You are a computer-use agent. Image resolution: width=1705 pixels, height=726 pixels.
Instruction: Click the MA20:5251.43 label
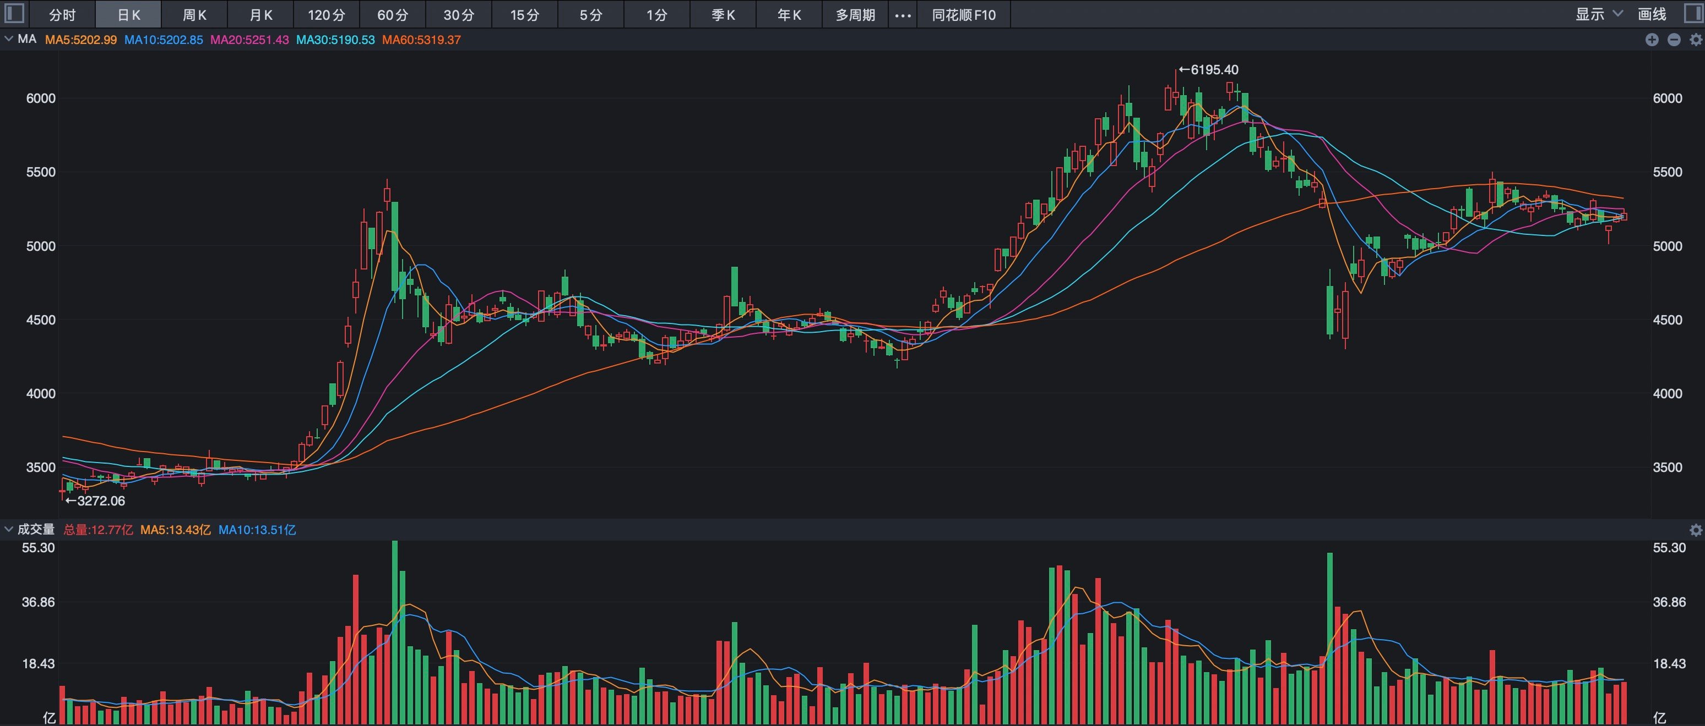click(249, 40)
